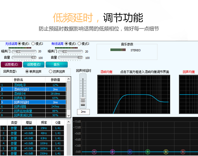This screenshot has width=198, height=156.
Task: Click the 参数值 column header
Action: (56, 80)
